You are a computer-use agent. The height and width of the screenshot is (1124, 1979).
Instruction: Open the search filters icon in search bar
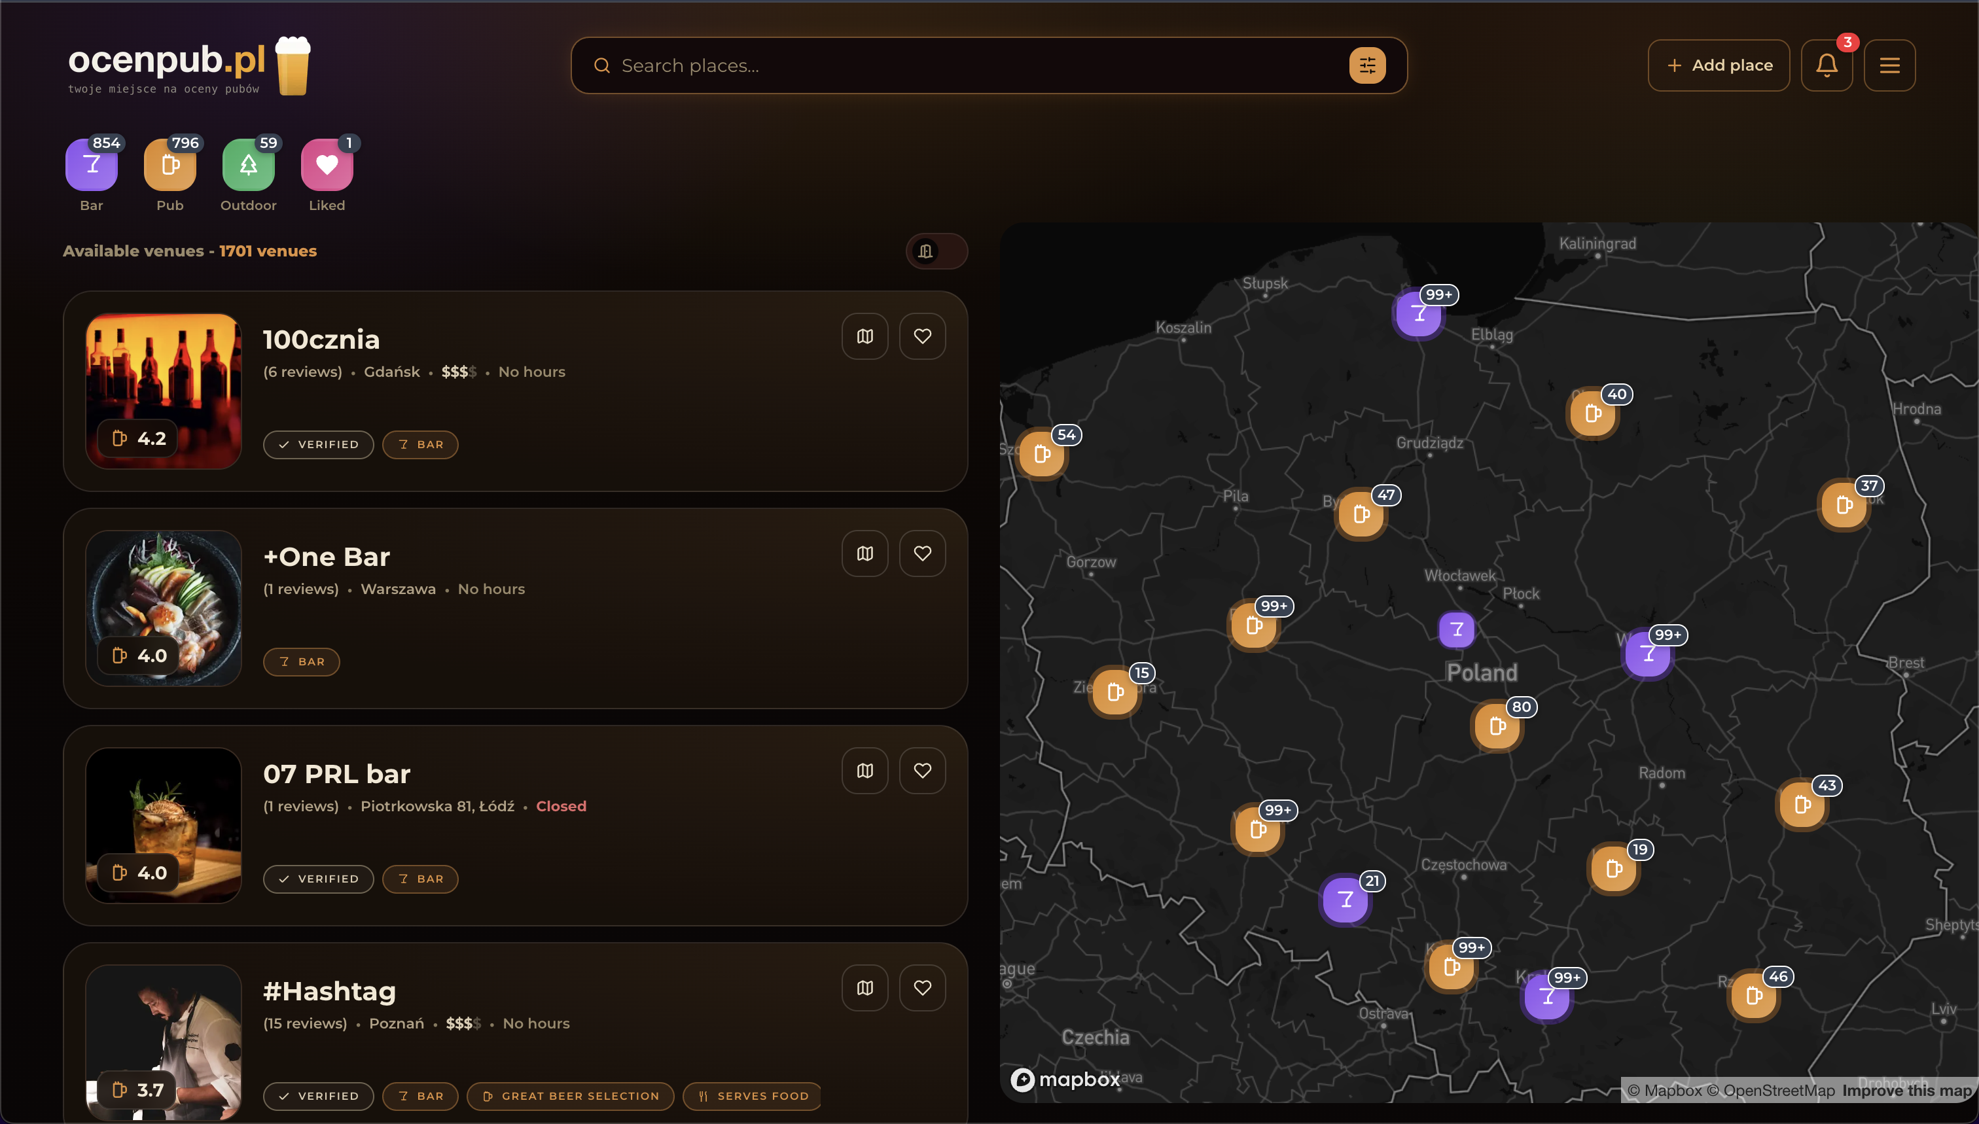pyautogui.click(x=1366, y=65)
